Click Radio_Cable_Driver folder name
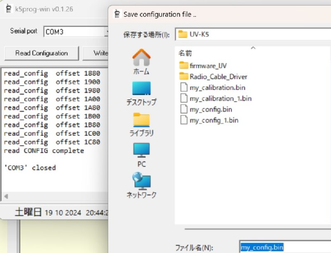331x253 pixels. click(x=218, y=77)
